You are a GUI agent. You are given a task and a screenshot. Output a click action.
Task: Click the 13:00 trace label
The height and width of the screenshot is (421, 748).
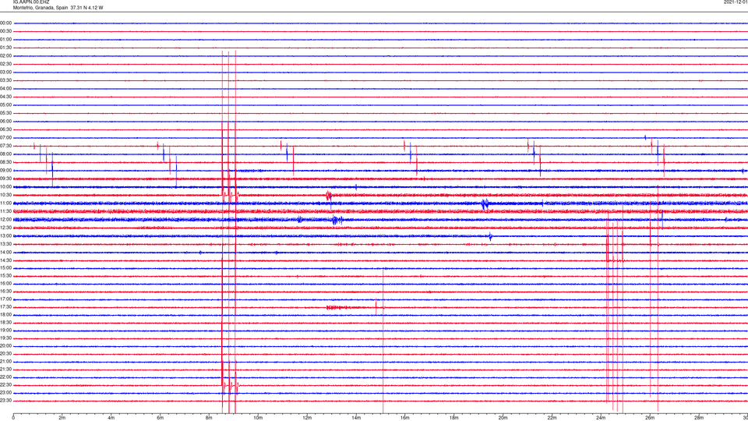5,235
